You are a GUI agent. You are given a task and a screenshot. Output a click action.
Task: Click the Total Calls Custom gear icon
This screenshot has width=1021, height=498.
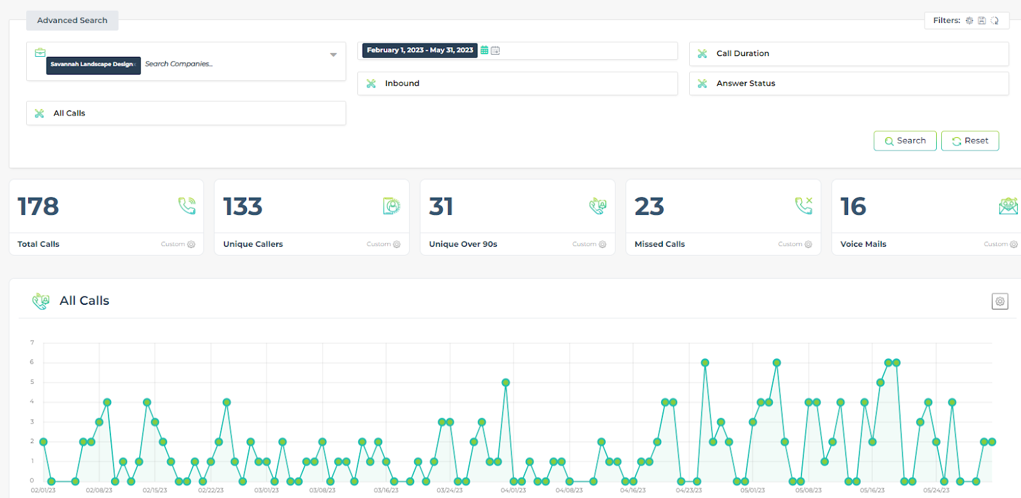point(191,244)
